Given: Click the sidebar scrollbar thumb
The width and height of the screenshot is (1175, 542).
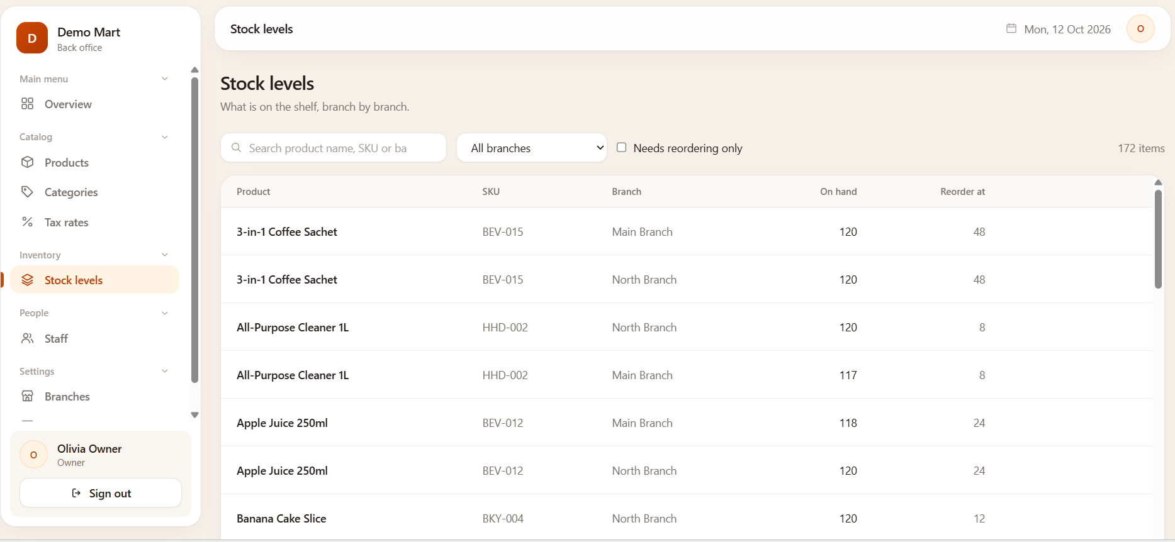Looking at the screenshot, I should click(x=194, y=230).
